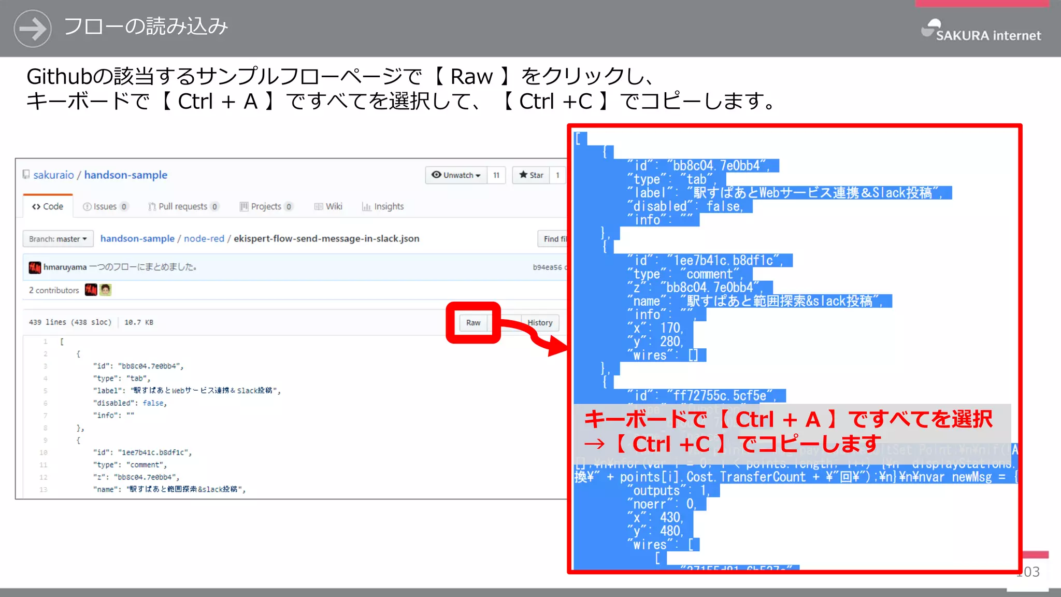
Task: Open the Wiki tab
Action: coord(328,206)
